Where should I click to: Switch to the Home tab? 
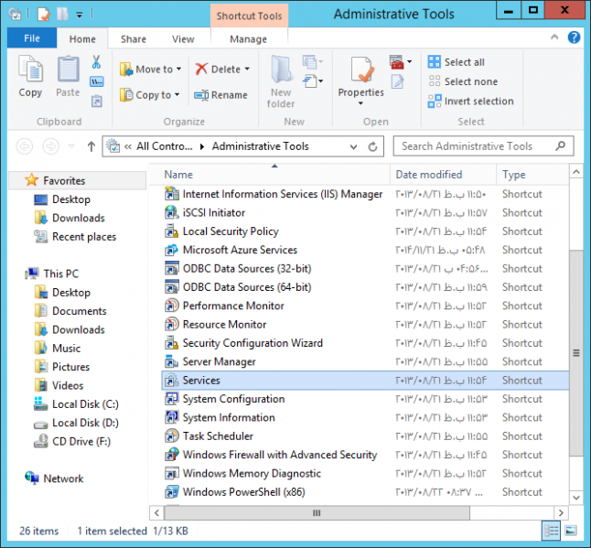click(82, 38)
